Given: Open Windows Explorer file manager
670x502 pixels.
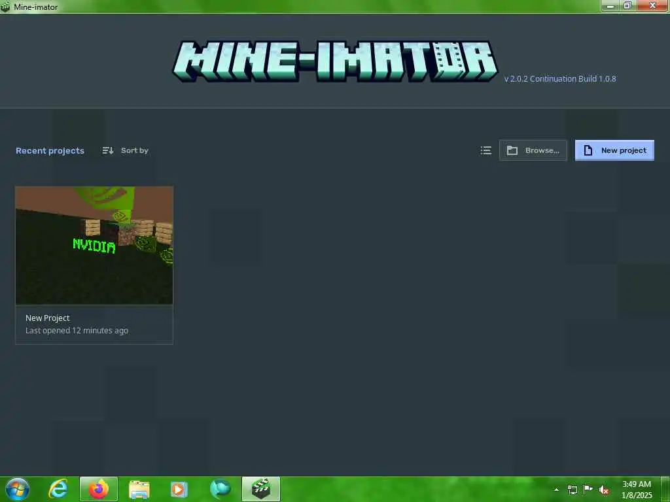Looking at the screenshot, I should tap(139, 489).
